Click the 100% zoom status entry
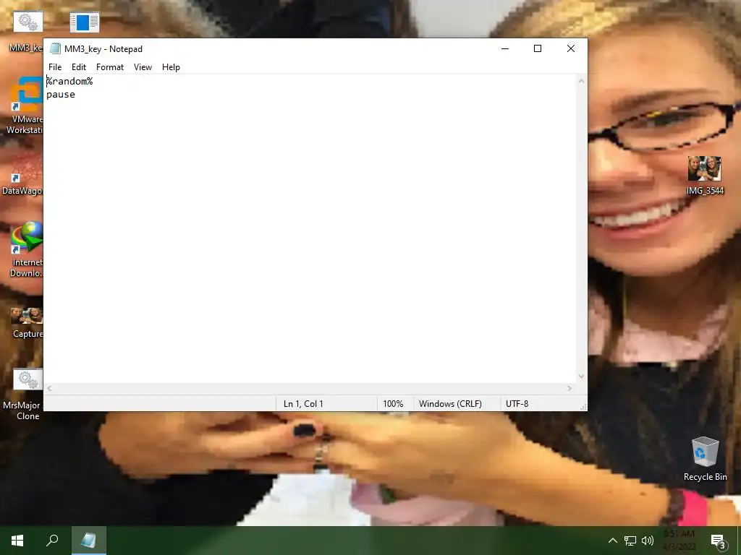 [393, 404]
